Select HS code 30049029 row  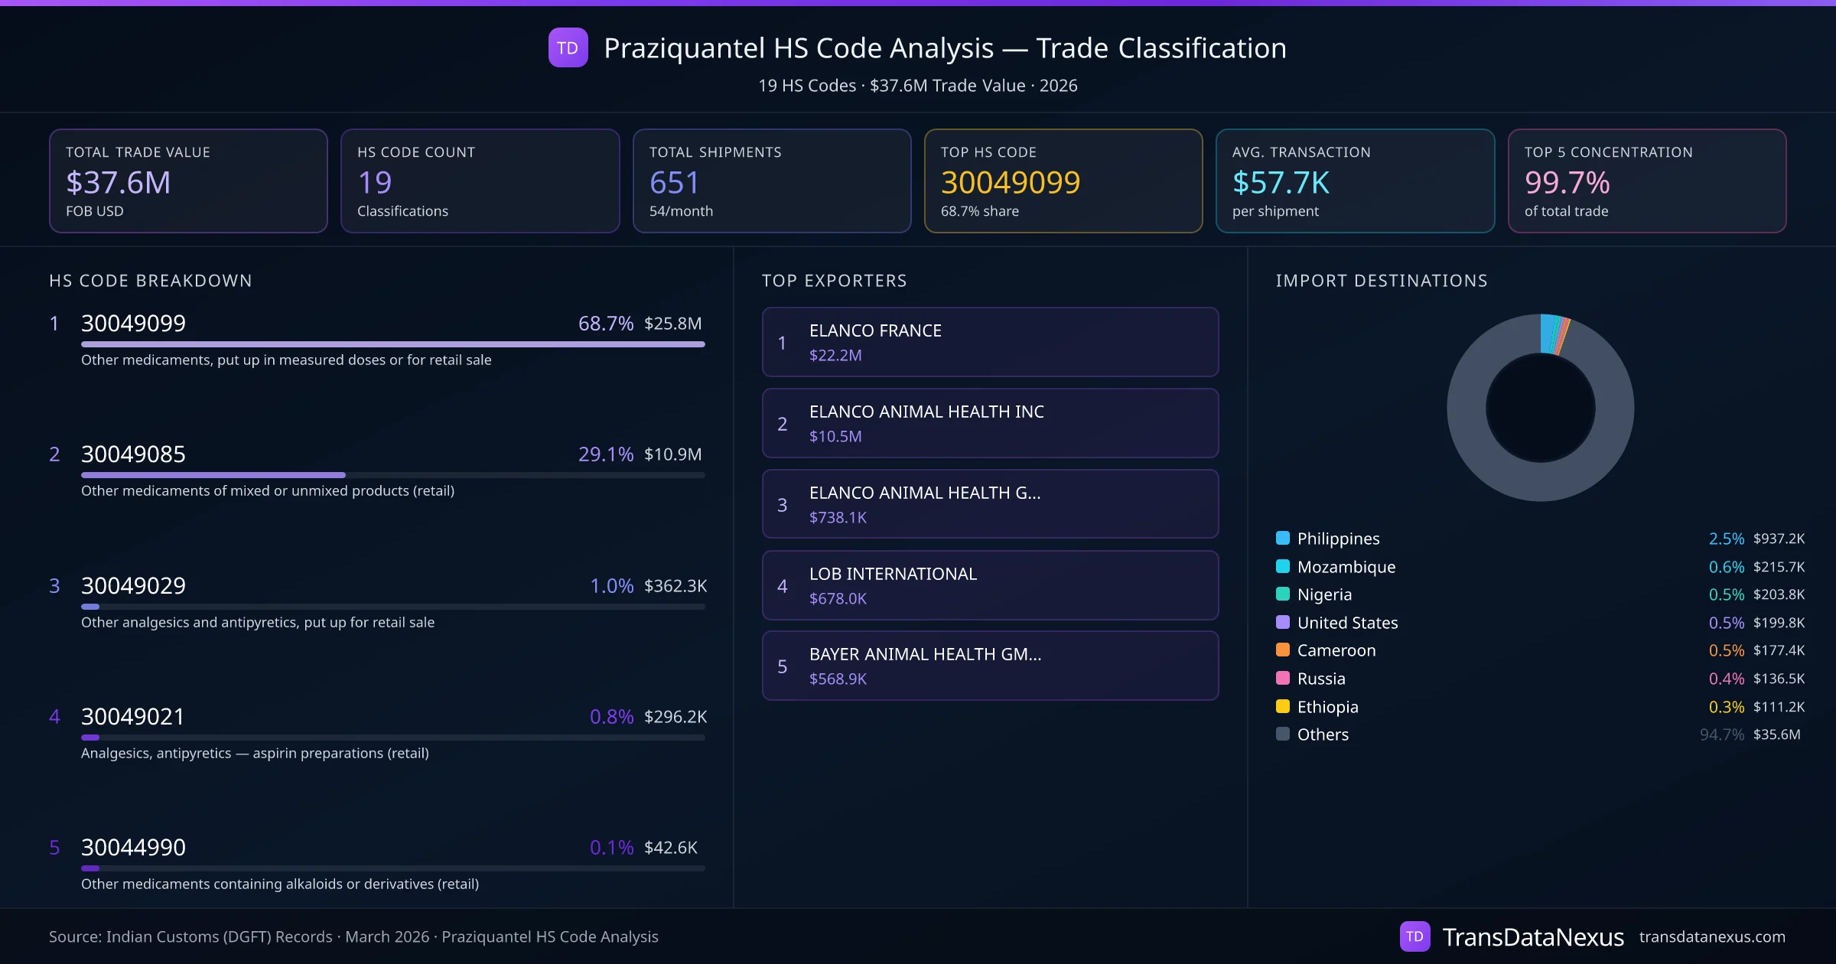coord(133,585)
